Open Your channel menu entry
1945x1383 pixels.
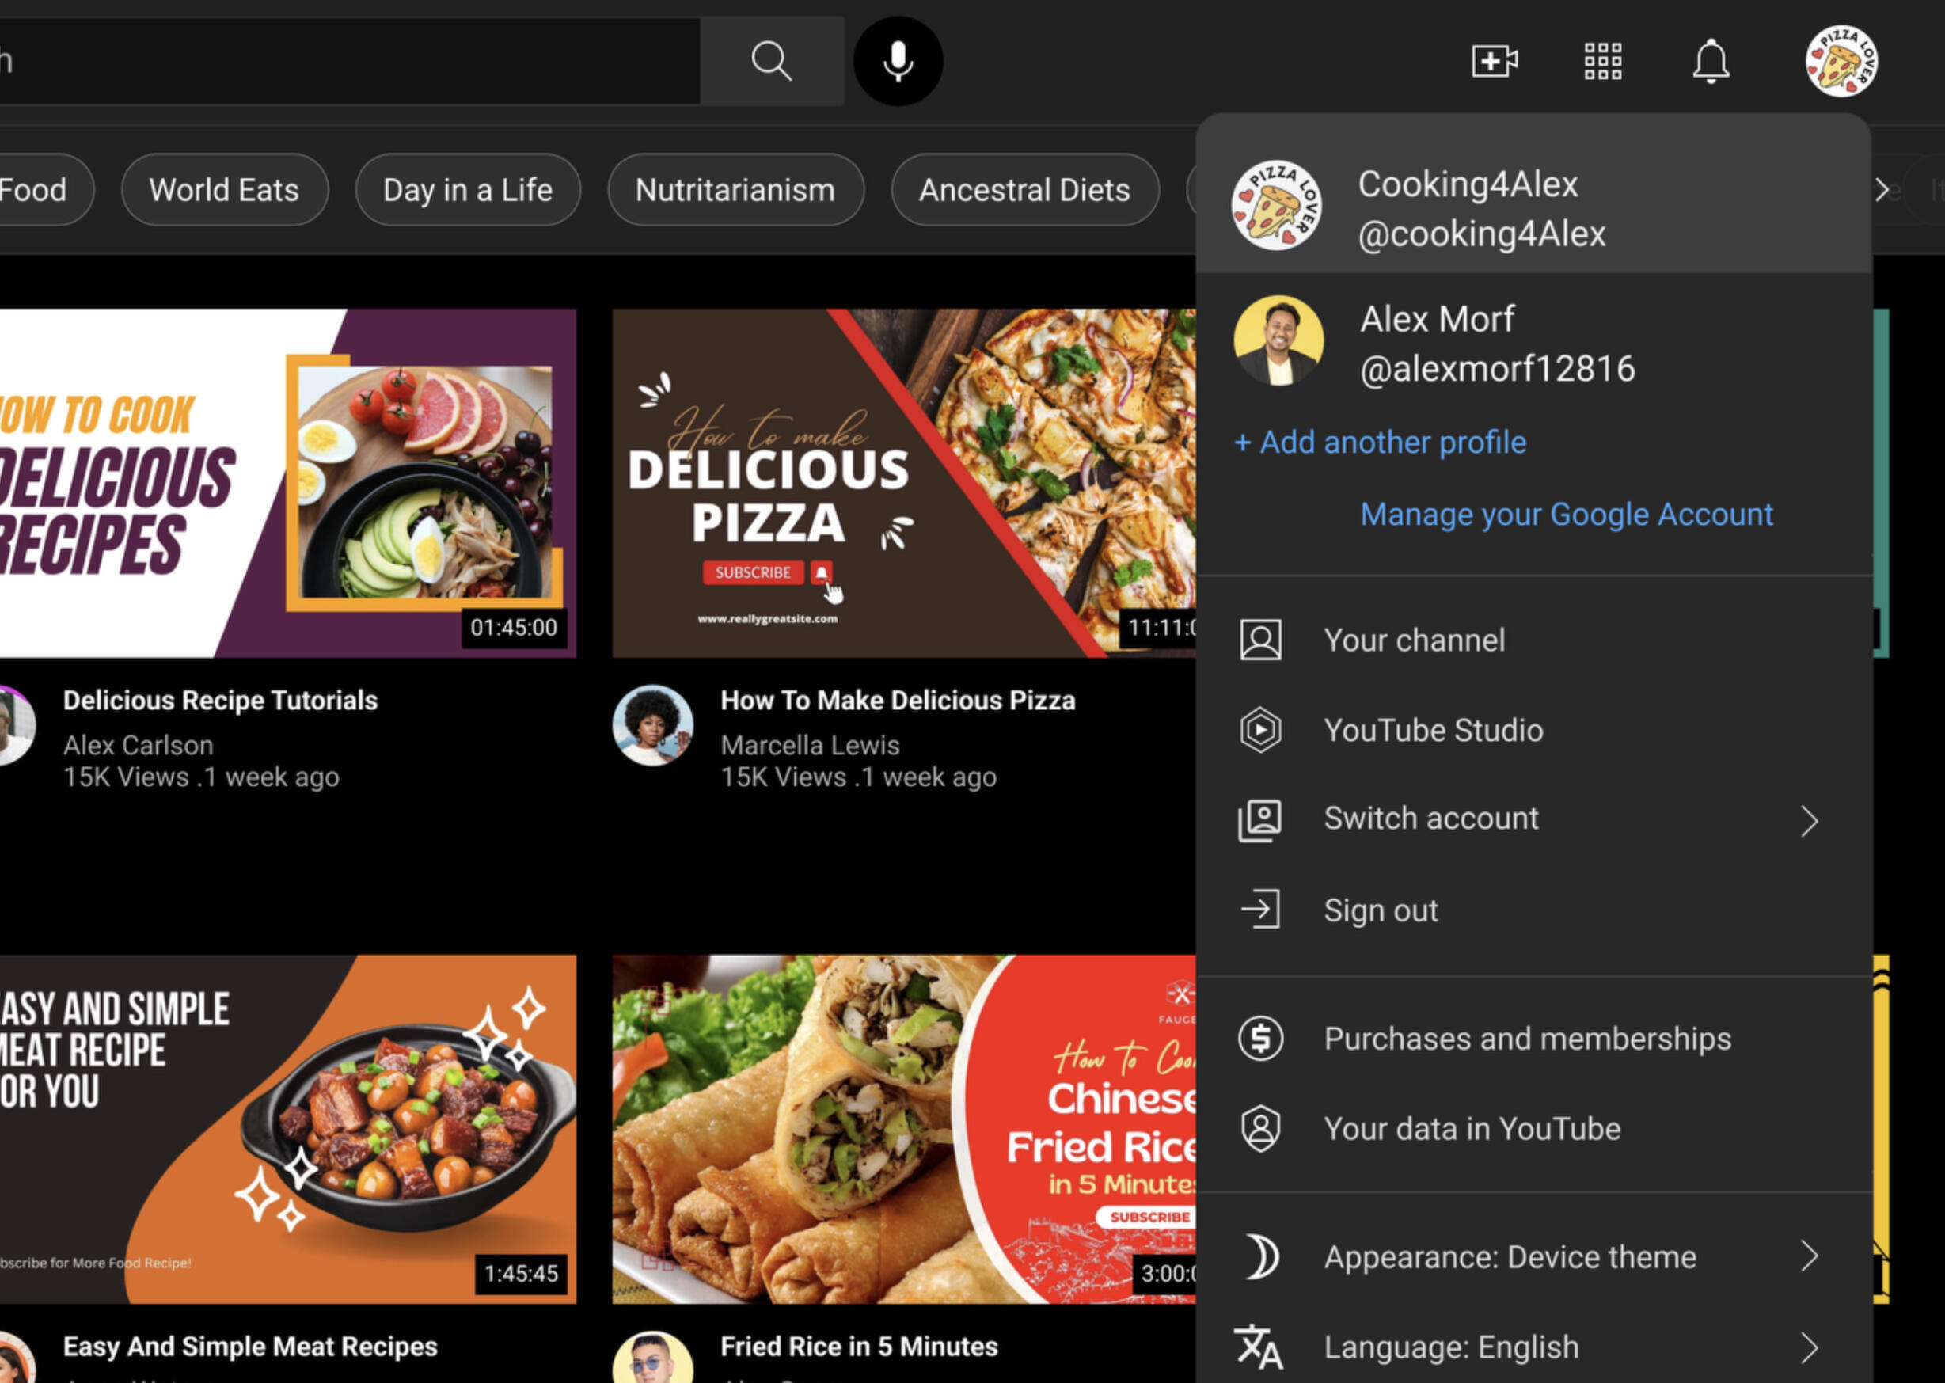(1414, 640)
